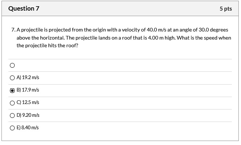Click the answer text 'D) 9.20 m/s'
Screen dimensions: 241x145
pos(28,115)
